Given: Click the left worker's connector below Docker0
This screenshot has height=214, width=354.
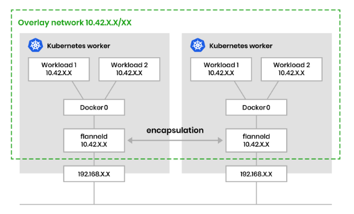Looking at the screenshot, I should 94,122.
